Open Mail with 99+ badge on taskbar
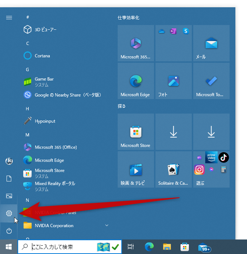 coord(204,247)
